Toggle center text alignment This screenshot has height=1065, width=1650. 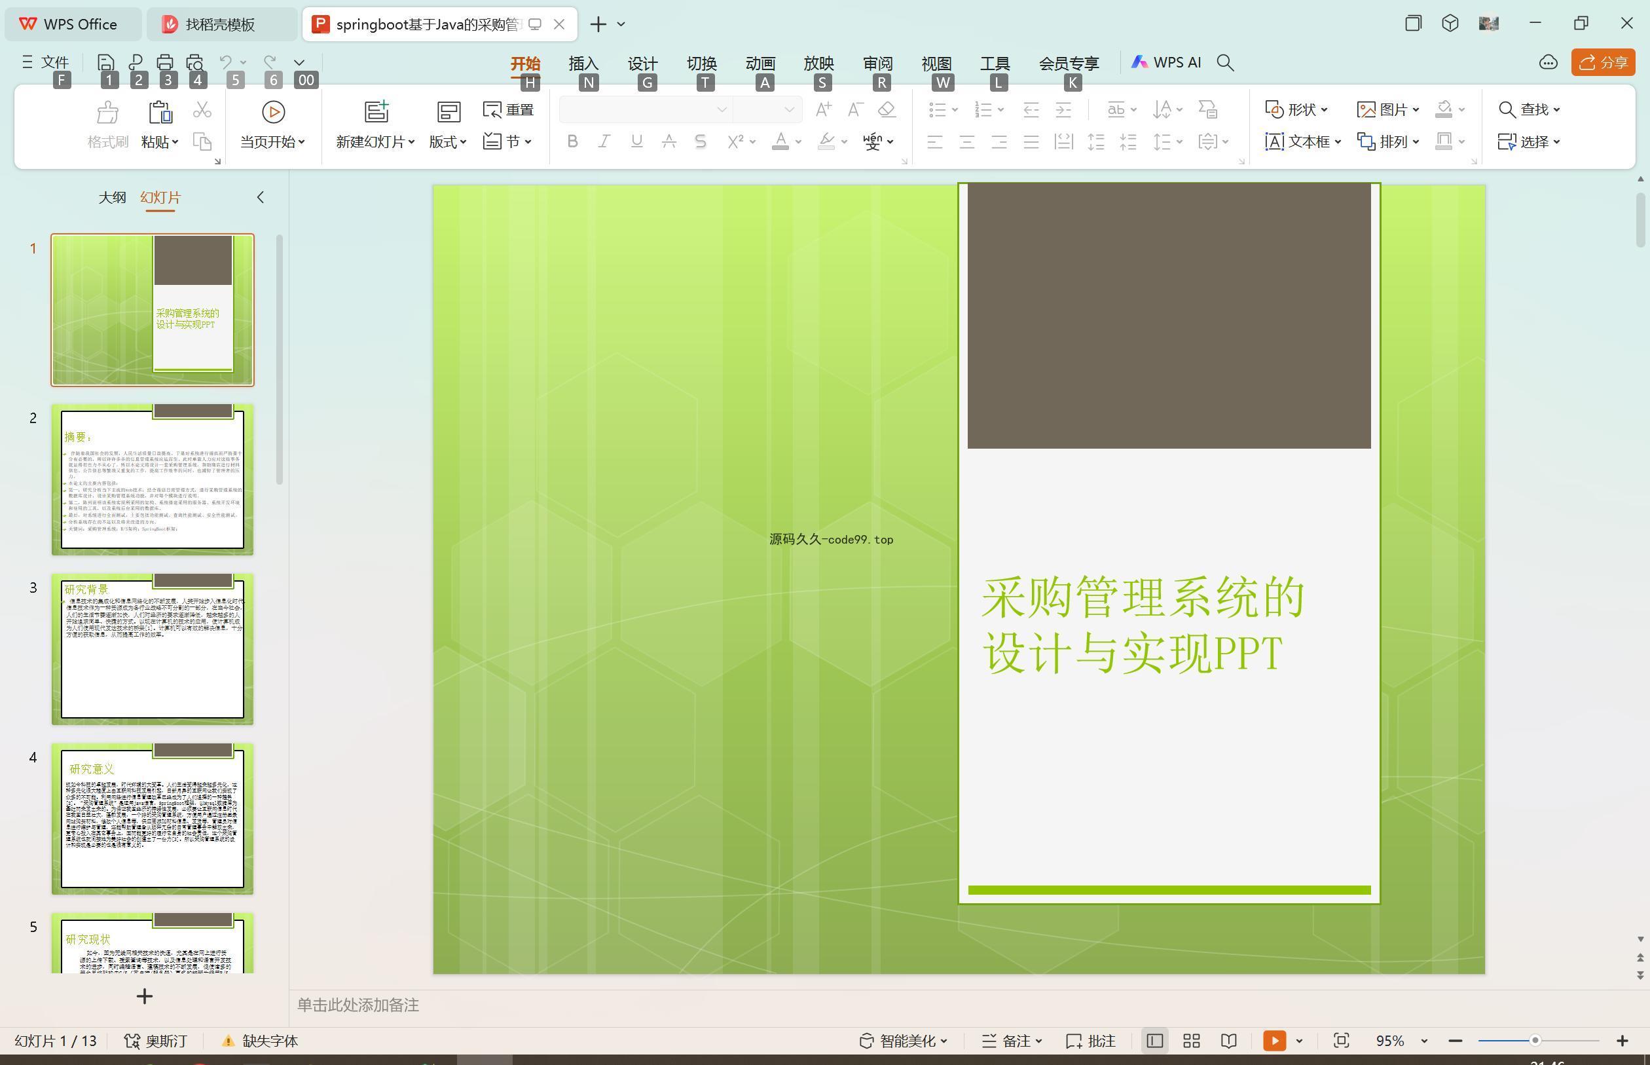(x=966, y=141)
